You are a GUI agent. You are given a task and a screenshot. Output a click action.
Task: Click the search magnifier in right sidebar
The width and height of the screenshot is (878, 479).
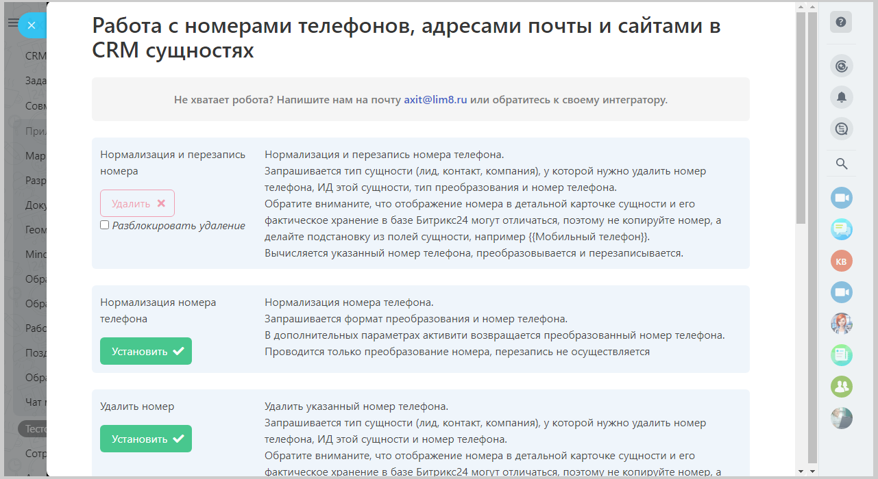point(842,164)
